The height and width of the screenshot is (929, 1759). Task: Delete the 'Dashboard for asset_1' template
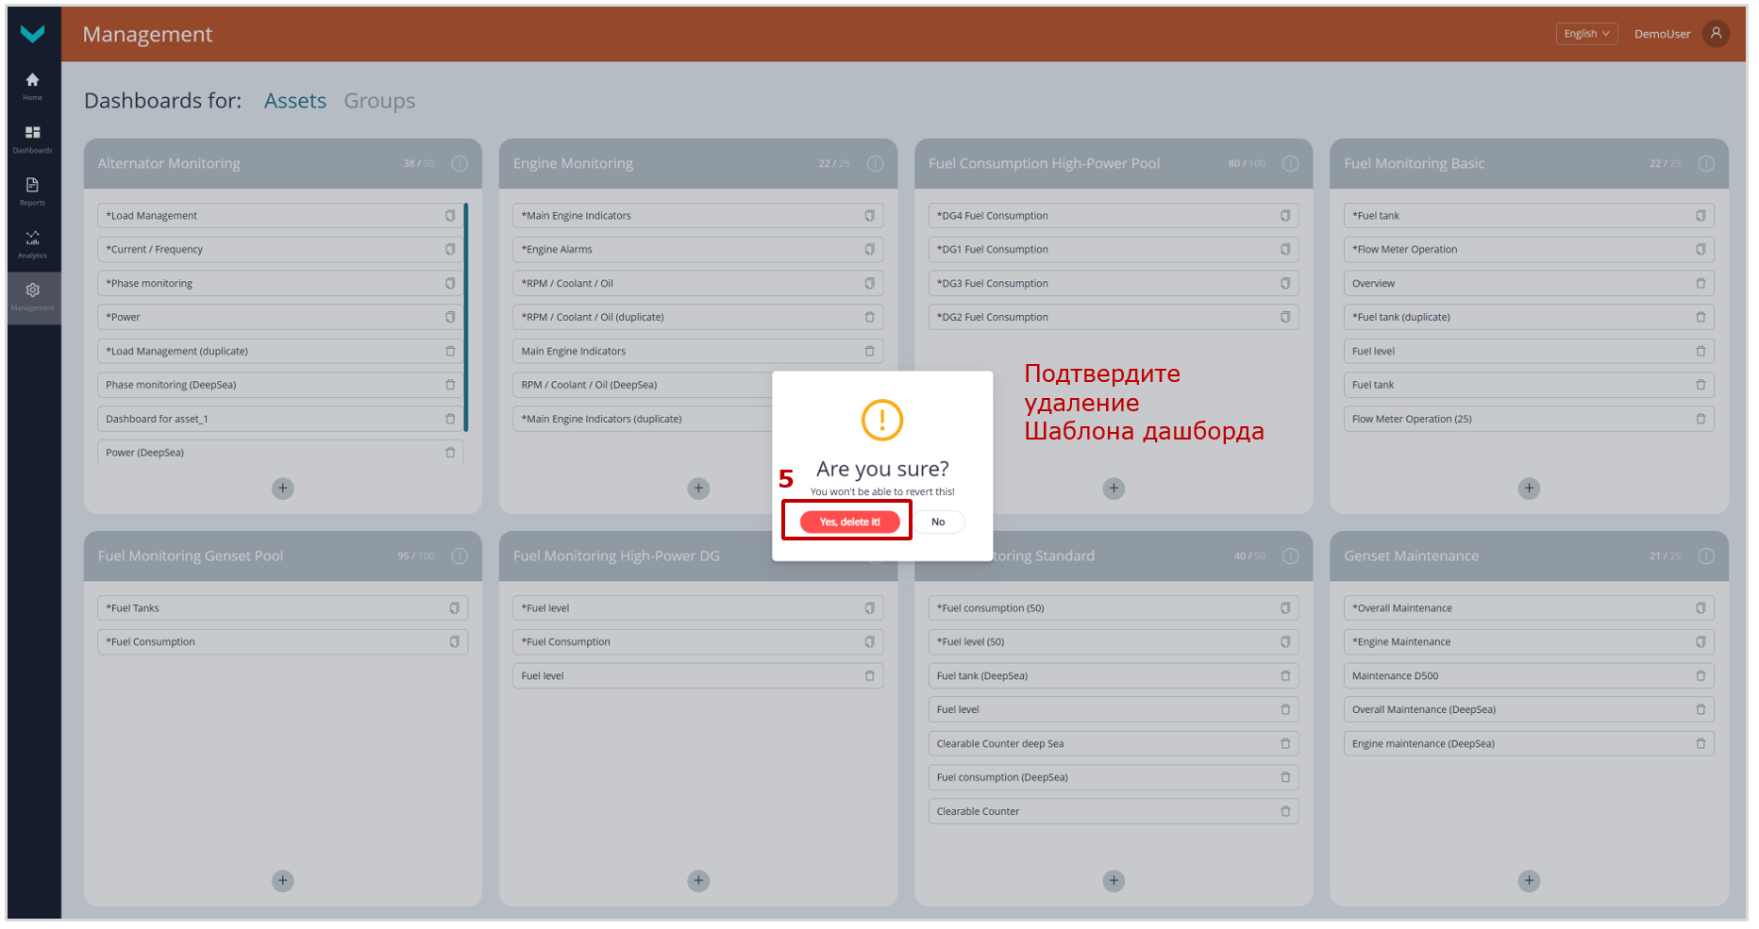point(450,419)
